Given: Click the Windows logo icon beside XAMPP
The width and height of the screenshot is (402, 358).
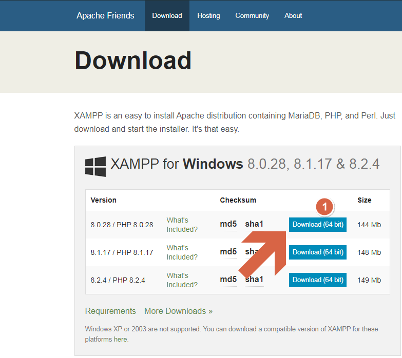Looking at the screenshot, I should pos(95,167).
